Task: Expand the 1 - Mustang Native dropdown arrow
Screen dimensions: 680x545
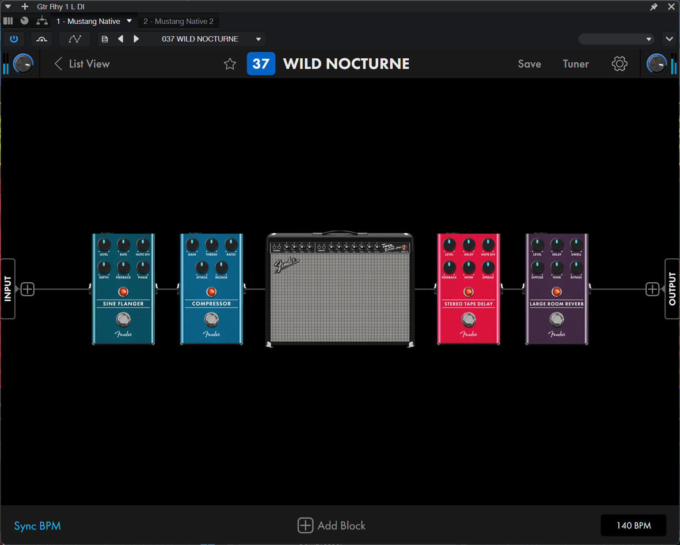Action: tap(129, 21)
